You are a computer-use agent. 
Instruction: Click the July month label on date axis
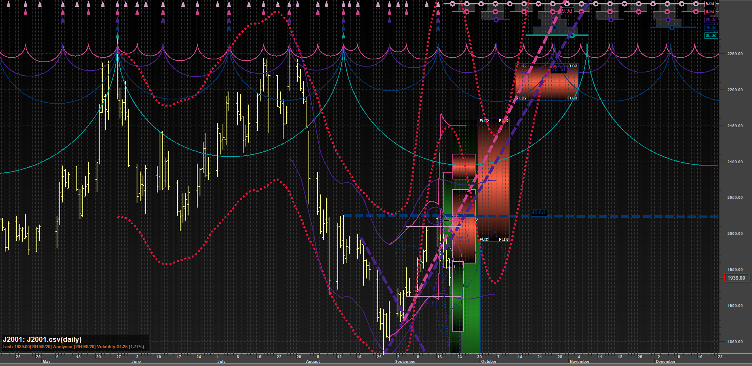pyautogui.click(x=221, y=362)
